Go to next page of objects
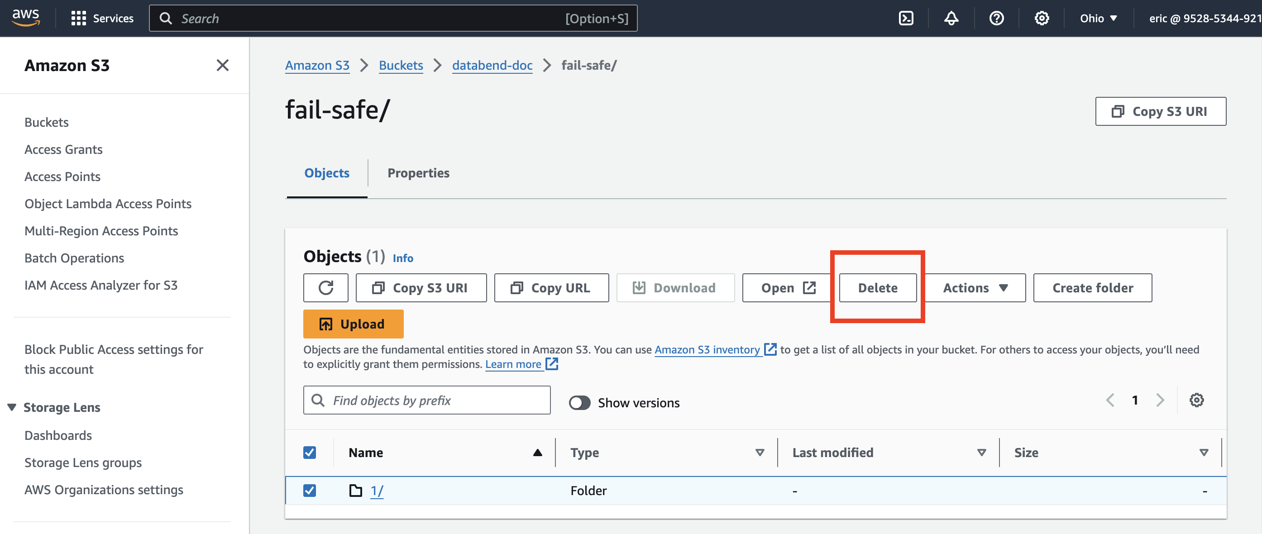The image size is (1262, 534). [1160, 400]
